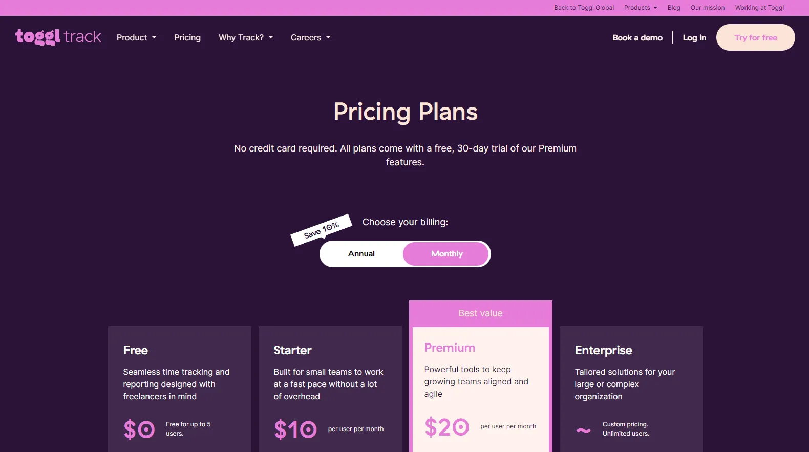Viewport: 809px width, 452px height.
Task: Click Try for free button
Action: 755,37
